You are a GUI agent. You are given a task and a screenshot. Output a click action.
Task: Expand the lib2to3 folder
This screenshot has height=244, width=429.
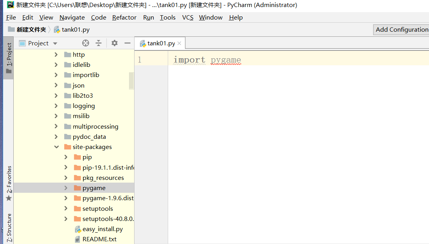click(56, 95)
